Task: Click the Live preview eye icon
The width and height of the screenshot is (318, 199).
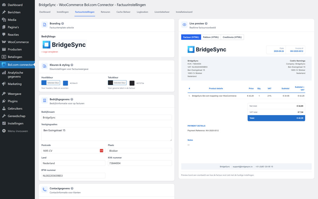Action: [184, 25]
